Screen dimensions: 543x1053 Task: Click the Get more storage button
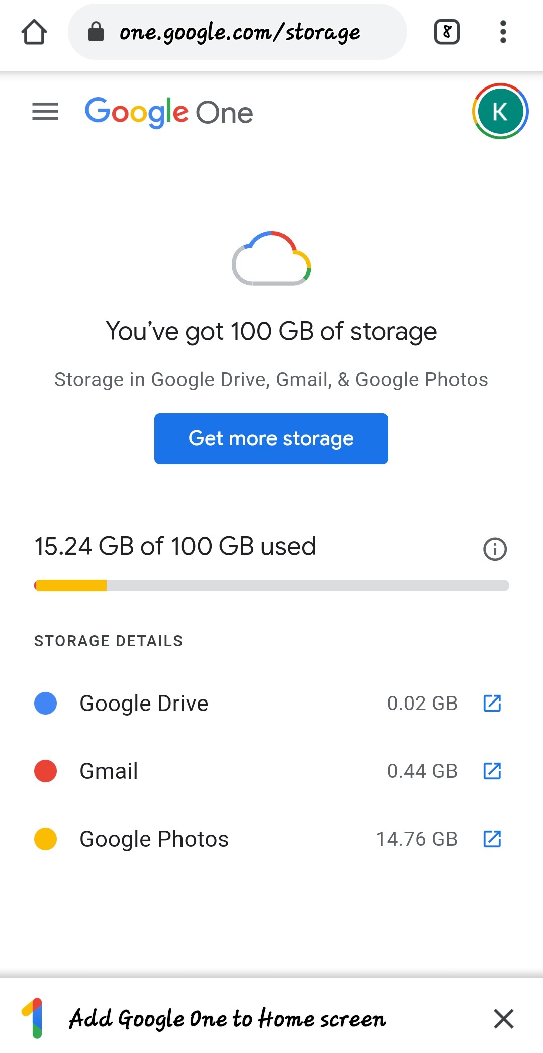271,438
